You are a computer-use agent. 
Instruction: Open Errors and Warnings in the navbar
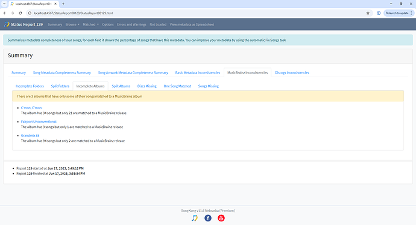click(x=131, y=24)
